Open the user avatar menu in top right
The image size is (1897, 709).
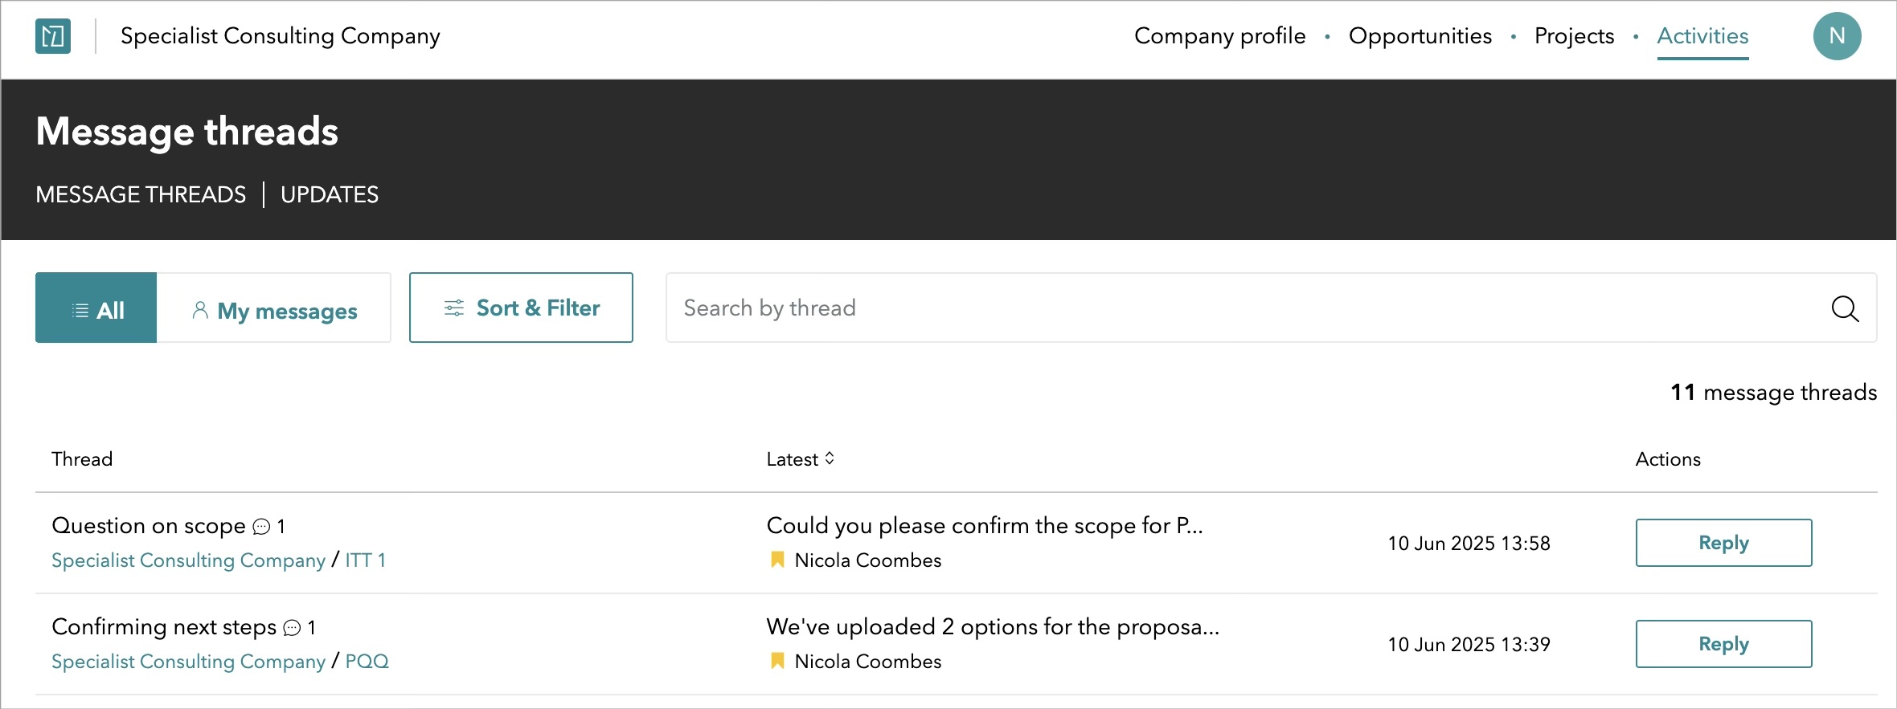coord(1838,35)
